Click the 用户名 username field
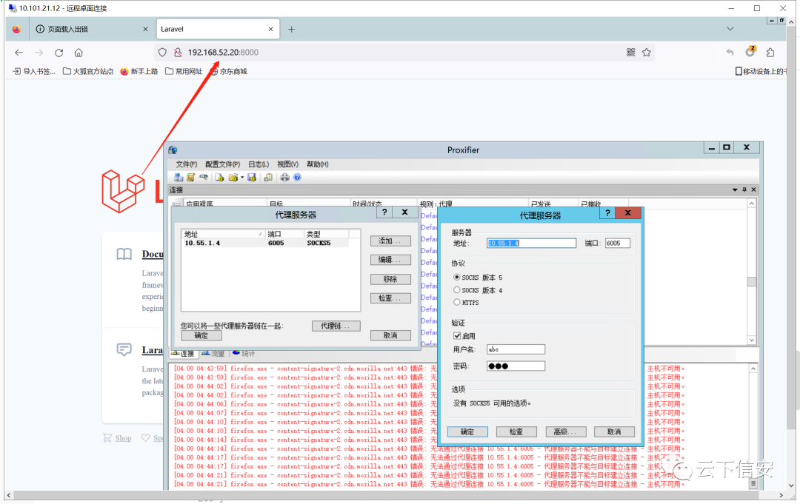The width and height of the screenshot is (800, 504). (516, 349)
